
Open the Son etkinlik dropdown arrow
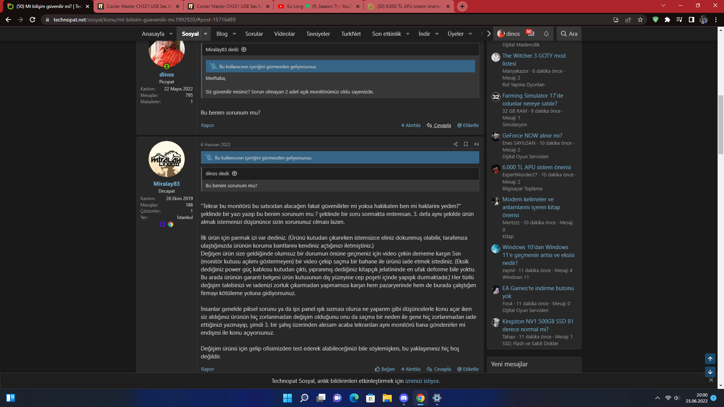tap(408, 34)
